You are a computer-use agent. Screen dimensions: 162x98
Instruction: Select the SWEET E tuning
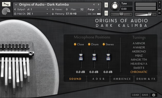[x=139, y=68]
